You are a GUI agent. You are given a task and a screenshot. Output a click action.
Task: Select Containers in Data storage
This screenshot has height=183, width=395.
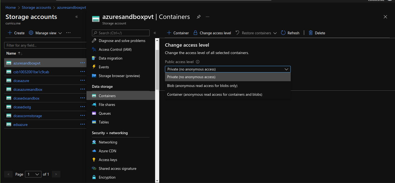tap(121, 96)
